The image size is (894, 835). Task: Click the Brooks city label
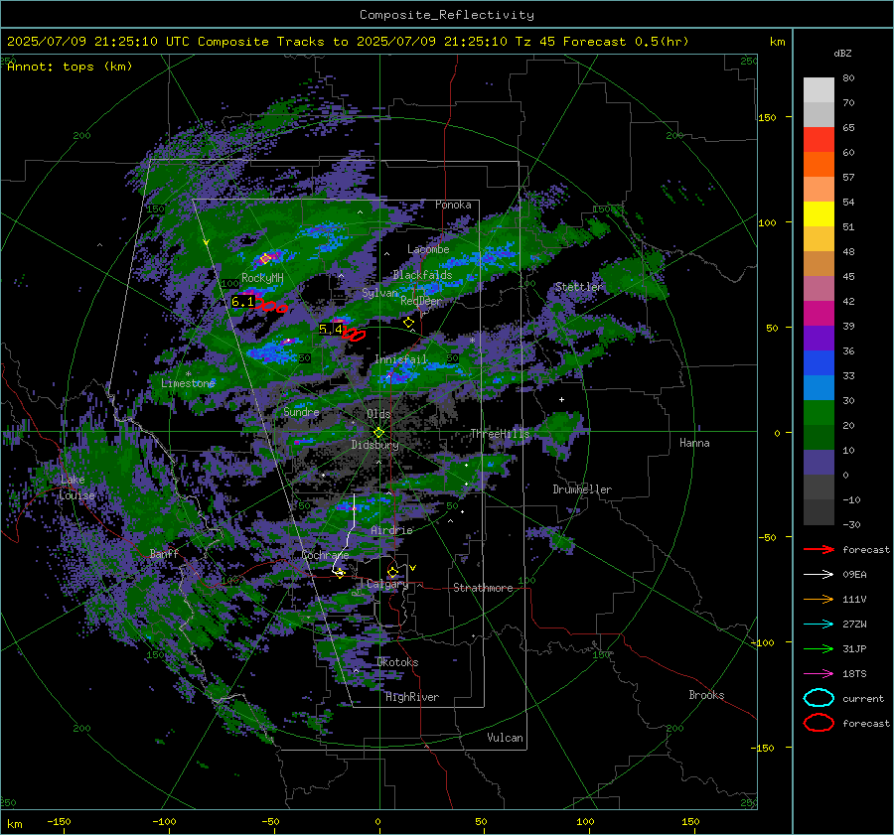pos(706,695)
